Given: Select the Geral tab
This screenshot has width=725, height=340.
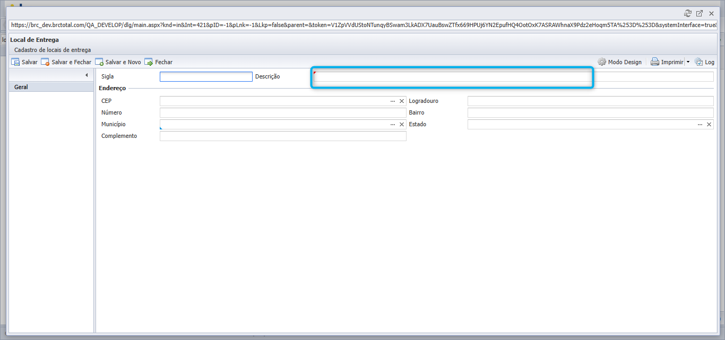Looking at the screenshot, I should pos(51,87).
